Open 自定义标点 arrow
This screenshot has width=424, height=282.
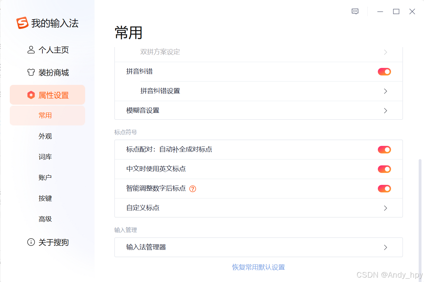pyautogui.click(x=386, y=208)
